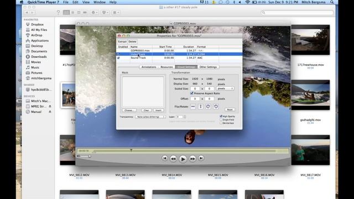Image resolution: width=354 pixels, height=199 pixels.
Task: Eject the Manual device
Action: pyautogui.click(x=50, y=112)
